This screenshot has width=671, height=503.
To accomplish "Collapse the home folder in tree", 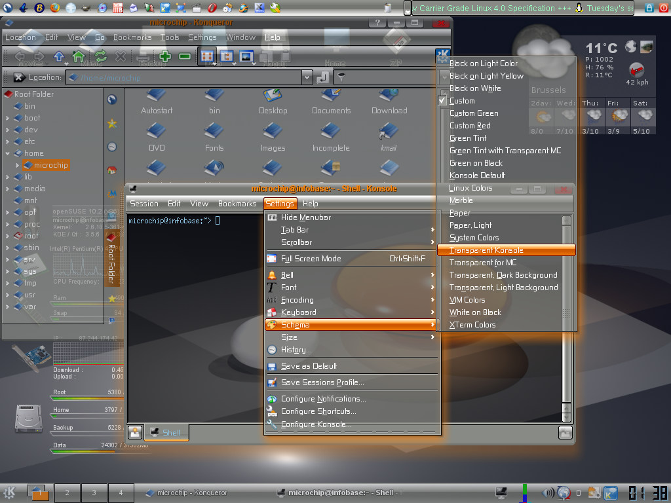I will (7, 153).
